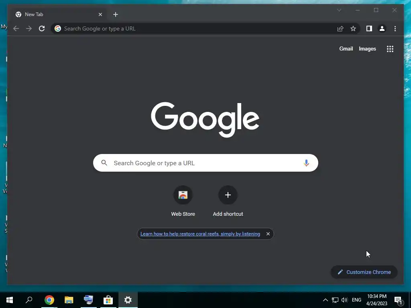Open File Explorer from the taskbar
The image size is (411, 308).
coord(69,300)
